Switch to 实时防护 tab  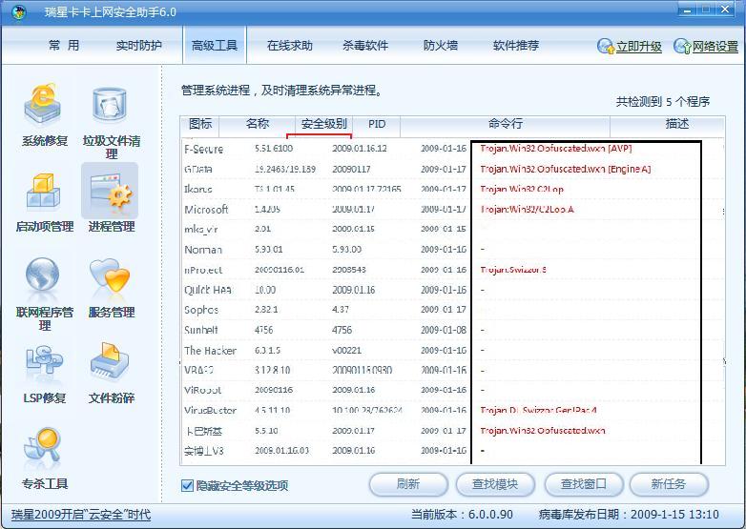point(139,45)
